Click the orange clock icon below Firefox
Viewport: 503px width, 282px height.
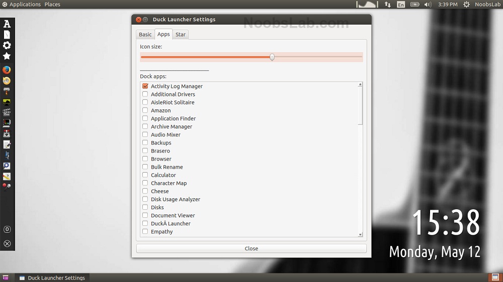(x=7, y=81)
